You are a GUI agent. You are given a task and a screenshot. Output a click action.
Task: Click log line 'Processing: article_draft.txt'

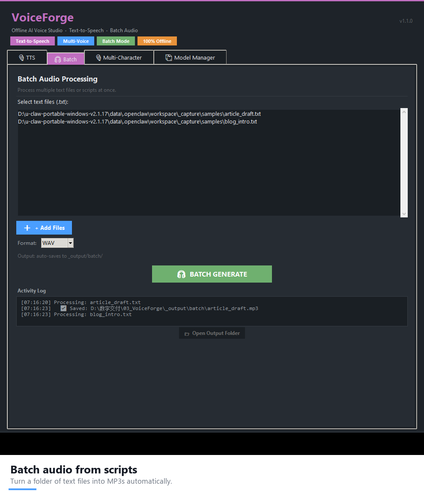(81, 302)
